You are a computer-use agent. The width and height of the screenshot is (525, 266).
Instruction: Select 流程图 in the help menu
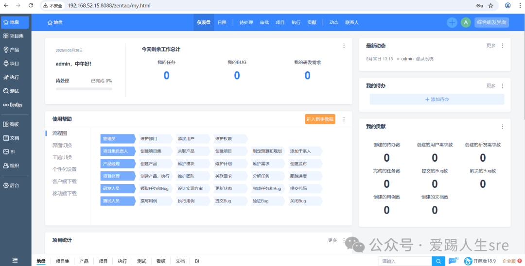pyautogui.click(x=60, y=133)
